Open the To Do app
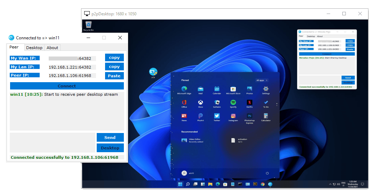This screenshot has width=374, height=195. coord(266,104)
